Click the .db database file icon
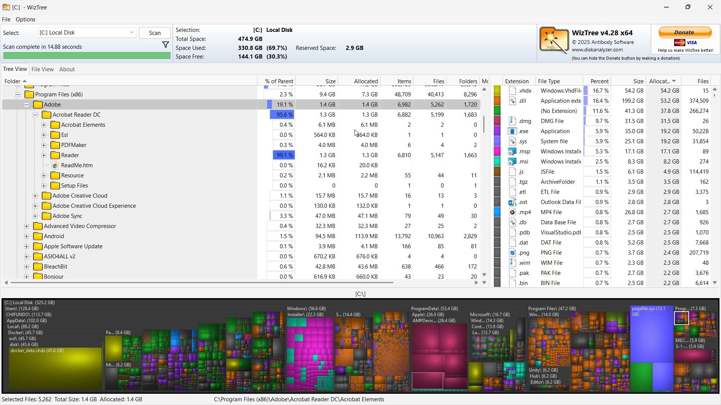 tap(513, 222)
